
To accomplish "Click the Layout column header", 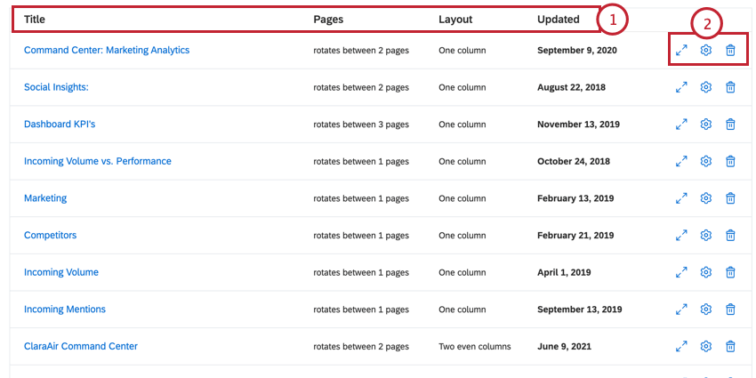I will click(x=455, y=20).
